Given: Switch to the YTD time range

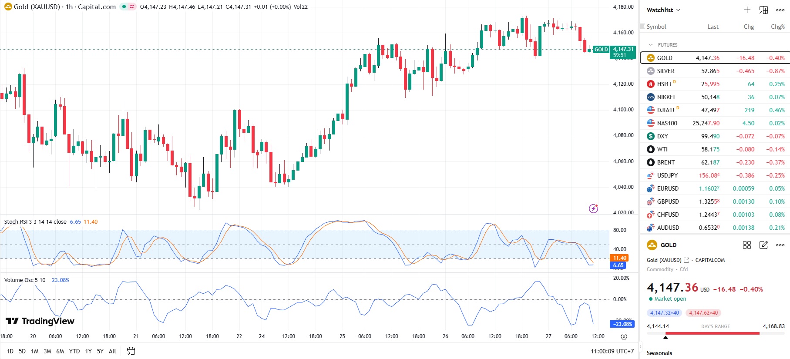Looking at the screenshot, I should pos(74,351).
